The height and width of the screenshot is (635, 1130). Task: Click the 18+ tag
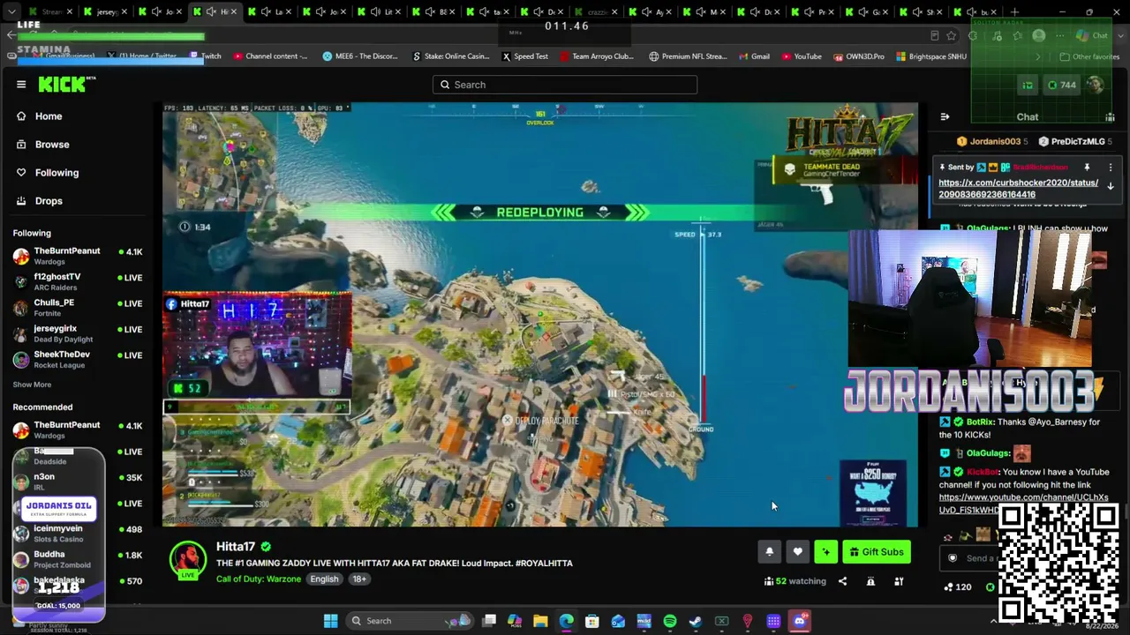[359, 579]
